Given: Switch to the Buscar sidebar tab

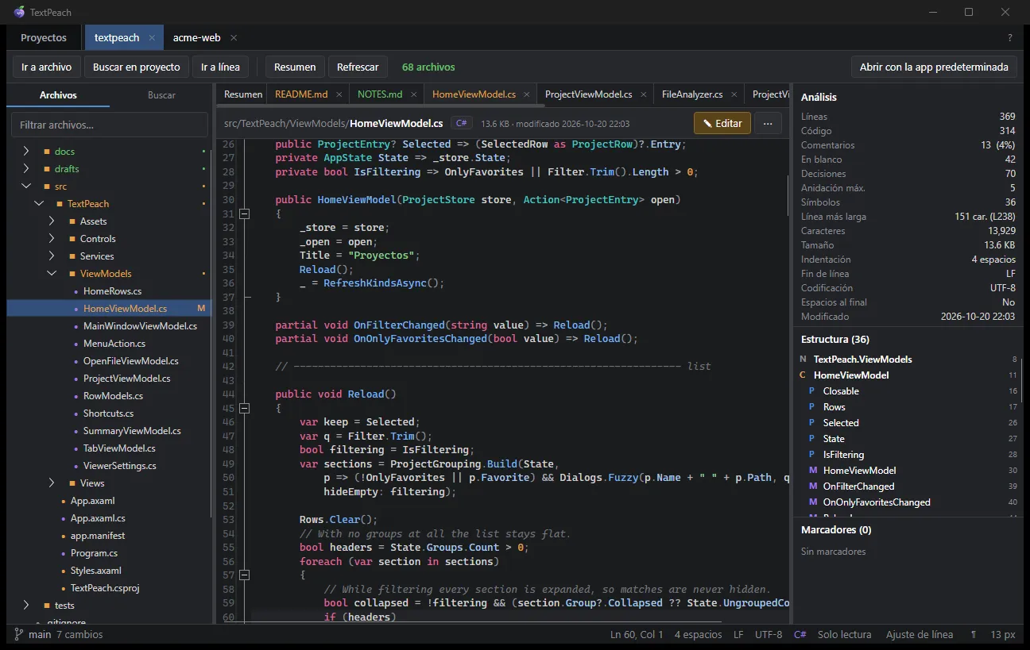Looking at the screenshot, I should pyautogui.click(x=161, y=95).
